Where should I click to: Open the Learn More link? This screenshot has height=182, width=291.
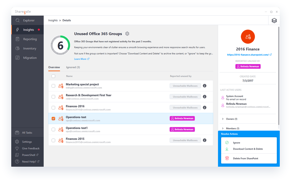82,59
